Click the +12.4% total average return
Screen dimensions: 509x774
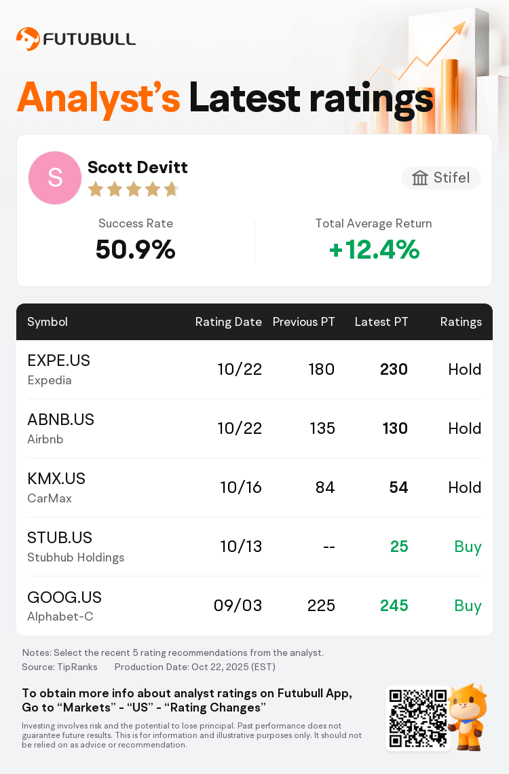[373, 250]
